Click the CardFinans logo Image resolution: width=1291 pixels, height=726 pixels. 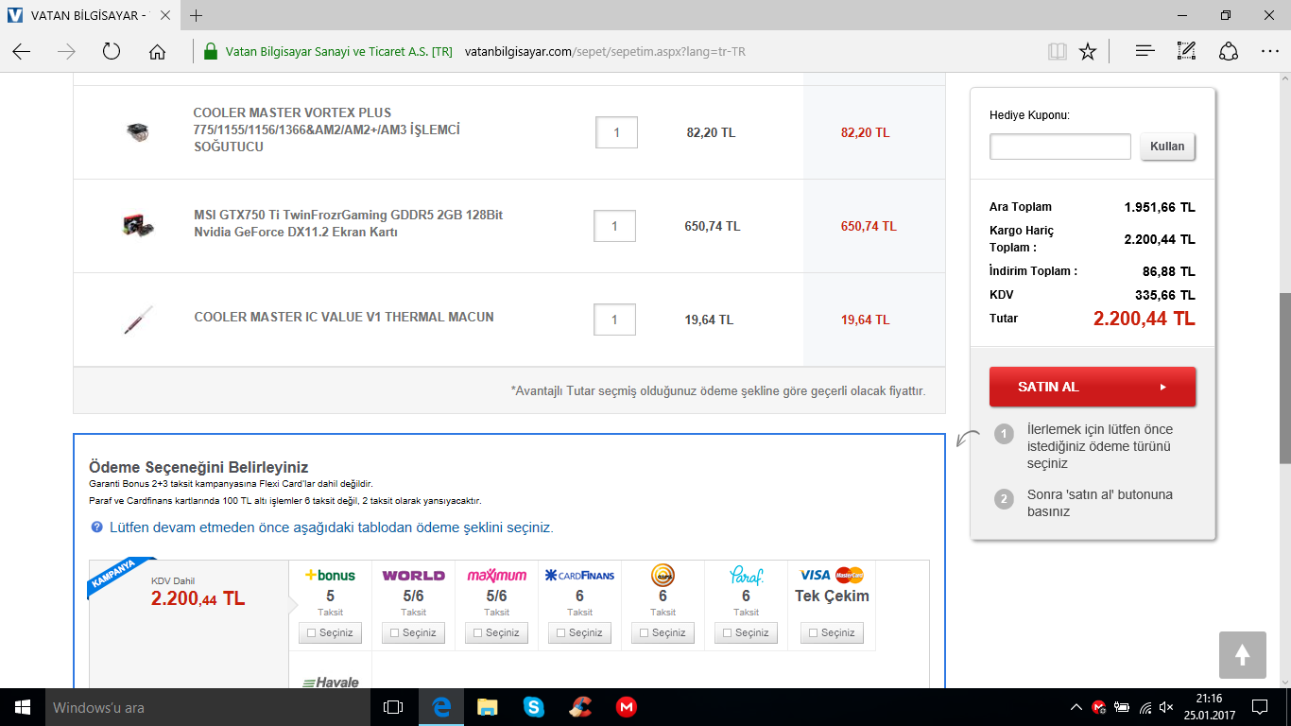click(x=579, y=575)
